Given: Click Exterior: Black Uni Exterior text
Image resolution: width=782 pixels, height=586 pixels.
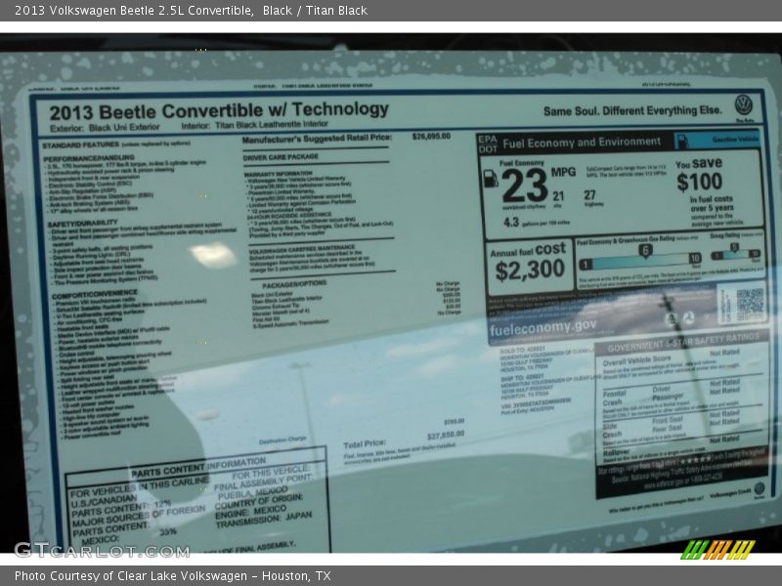Looking at the screenshot, I should 105,128.
